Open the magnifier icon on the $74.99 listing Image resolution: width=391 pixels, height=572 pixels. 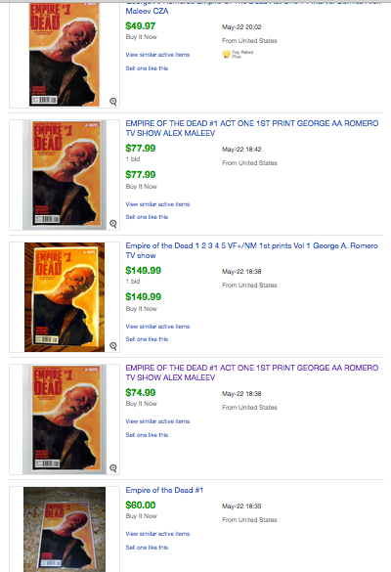[x=113, y=468]
